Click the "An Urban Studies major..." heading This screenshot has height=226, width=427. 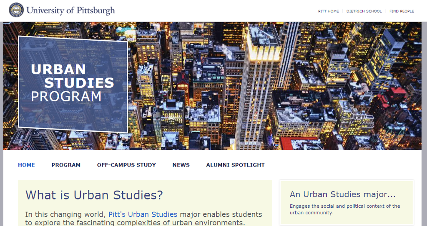click(342, 194)
